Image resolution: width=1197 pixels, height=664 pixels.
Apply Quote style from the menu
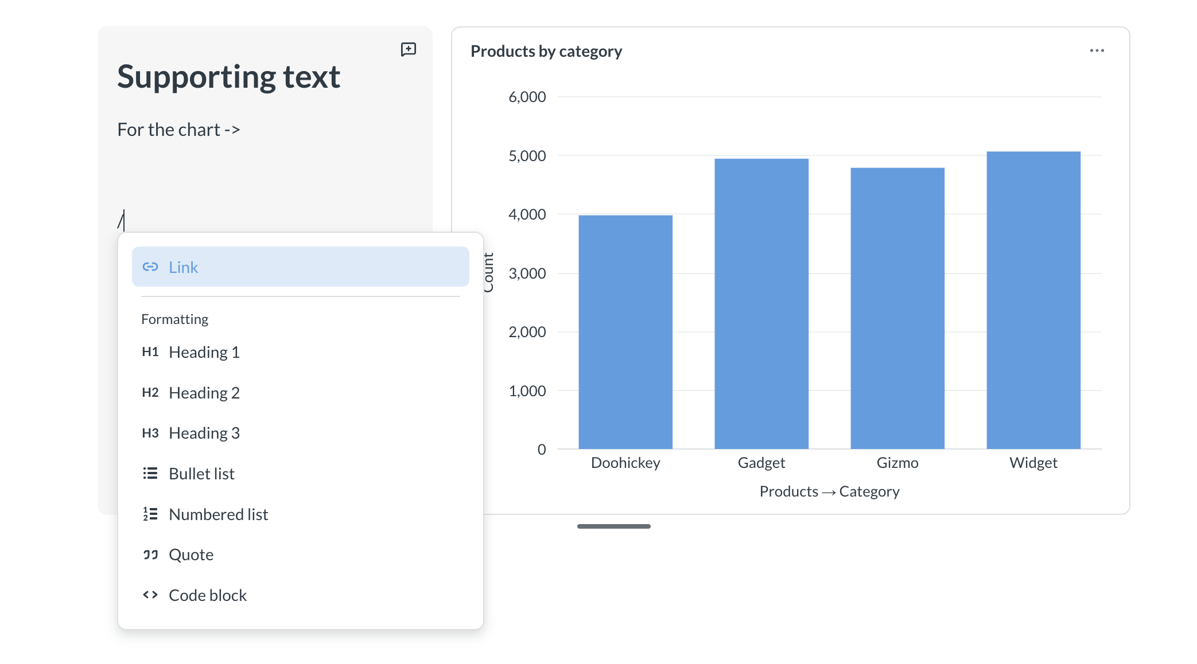[x=191, y=554]
